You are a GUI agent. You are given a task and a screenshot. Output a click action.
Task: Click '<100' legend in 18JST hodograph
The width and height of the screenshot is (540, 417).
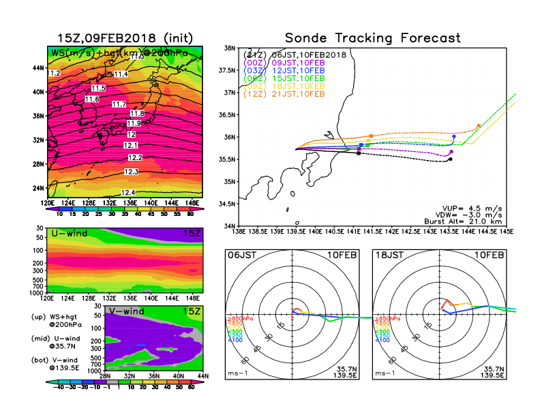382,340
